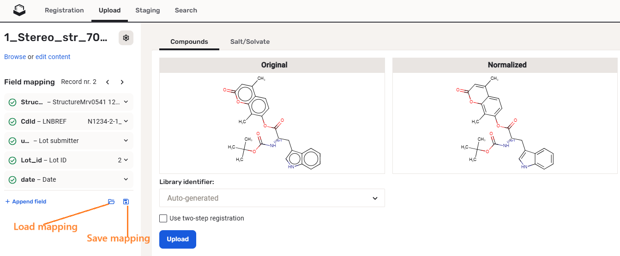Expand the Structure field mapping chevron
This screenshot has width=620, height=256.
pos(126,102)
